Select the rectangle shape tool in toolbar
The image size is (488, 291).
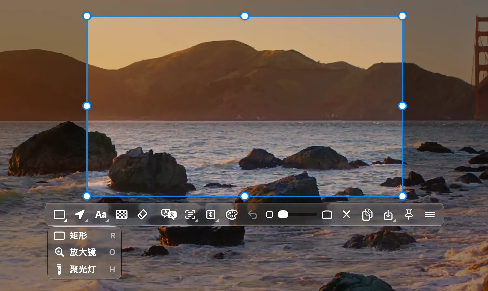(x=60, y=215)
